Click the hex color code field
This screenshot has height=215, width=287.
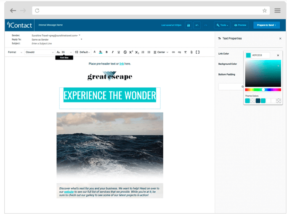point(260,55)
